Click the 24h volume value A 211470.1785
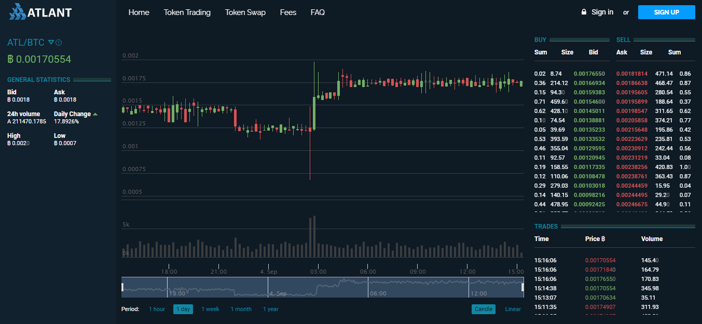 [x=26, y=121]
